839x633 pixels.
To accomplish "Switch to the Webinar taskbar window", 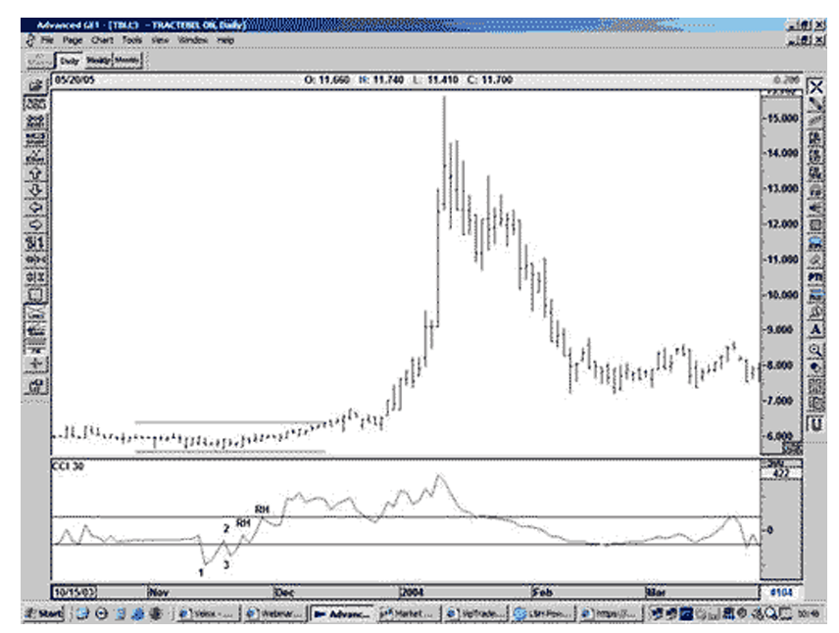I will click(275, 613).
